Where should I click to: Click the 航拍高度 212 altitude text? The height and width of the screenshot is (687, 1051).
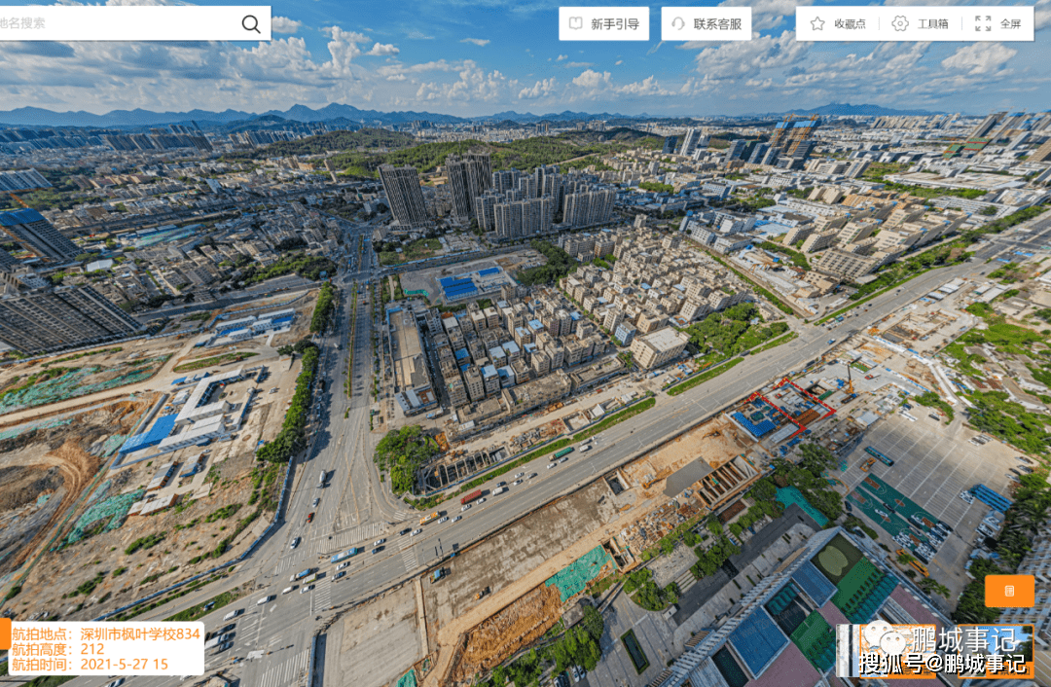coord(57,649)
